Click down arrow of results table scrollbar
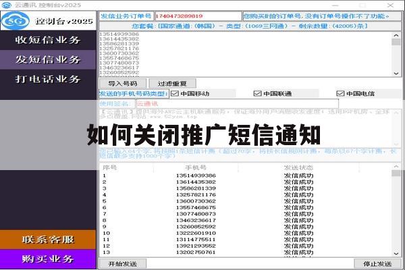The width and height of the screenshot is (405, 270). point(396,254)
